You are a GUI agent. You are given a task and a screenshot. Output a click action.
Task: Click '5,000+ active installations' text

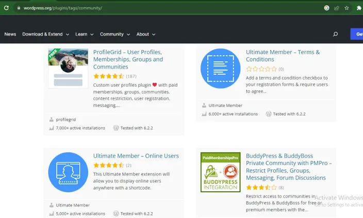pyautogui.click(x=80, y=213)
